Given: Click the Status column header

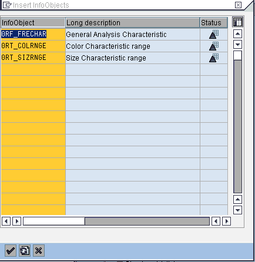Looking at the screenshot, I should [214, 23].
